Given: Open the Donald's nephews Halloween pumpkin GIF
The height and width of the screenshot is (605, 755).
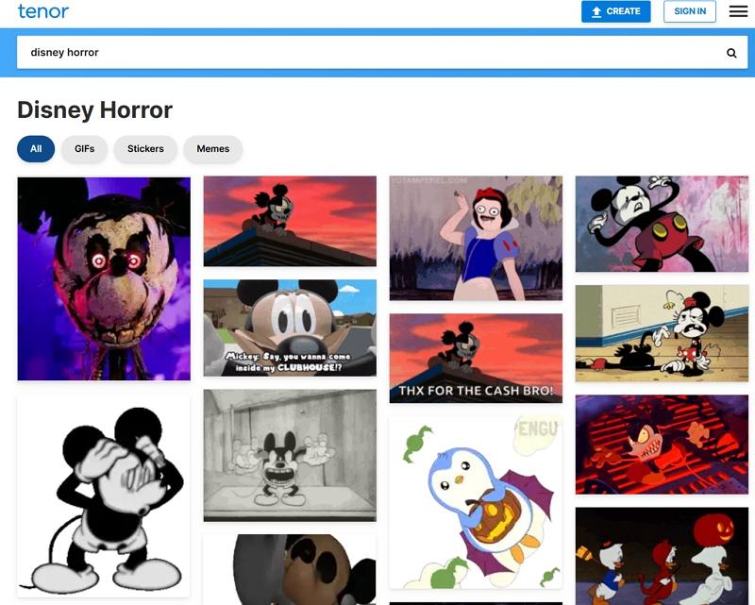Looking at the screenshot, I should (663, 556).
